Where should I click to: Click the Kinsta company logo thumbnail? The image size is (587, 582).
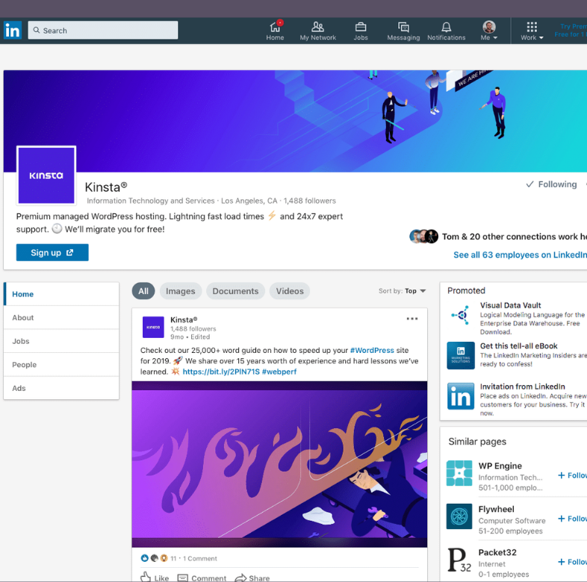[x=46, y=175]
